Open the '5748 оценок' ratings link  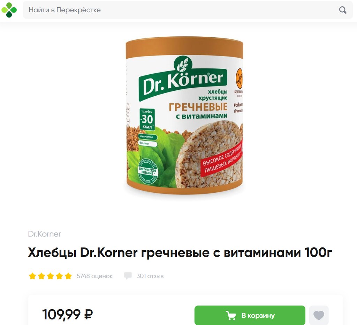coord(94,276)
